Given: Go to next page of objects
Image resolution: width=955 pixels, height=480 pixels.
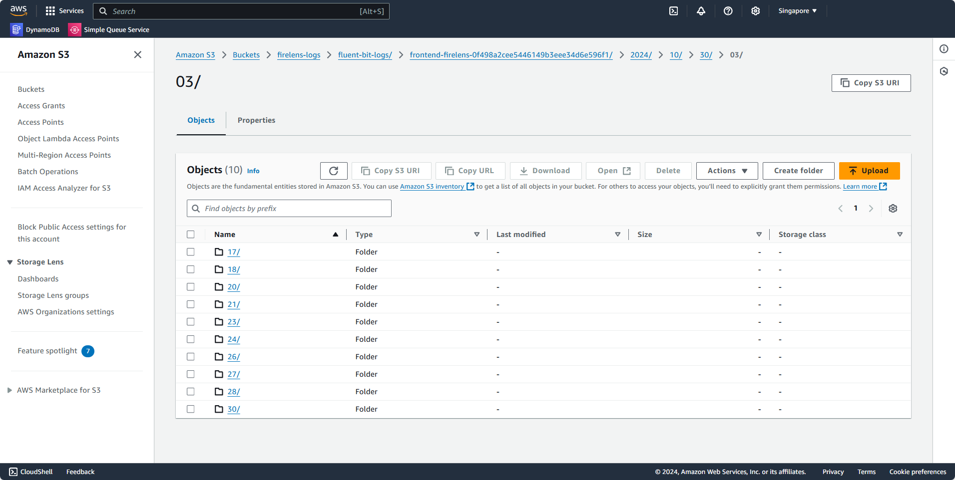Looking at the screenshot, I should point(871,209).
